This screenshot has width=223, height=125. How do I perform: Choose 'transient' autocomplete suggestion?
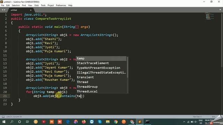[101, 77]
